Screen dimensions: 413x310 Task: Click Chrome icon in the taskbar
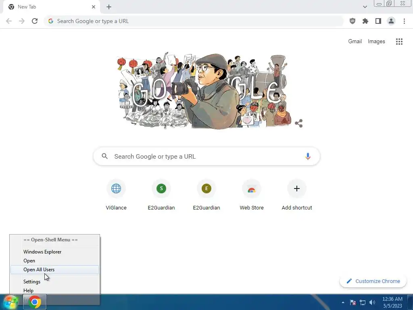[35, 302]
